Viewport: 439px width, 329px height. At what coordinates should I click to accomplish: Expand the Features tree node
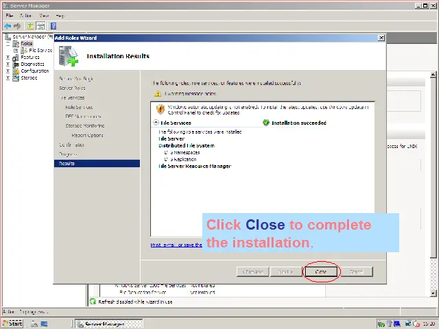(x=8, y=58)
